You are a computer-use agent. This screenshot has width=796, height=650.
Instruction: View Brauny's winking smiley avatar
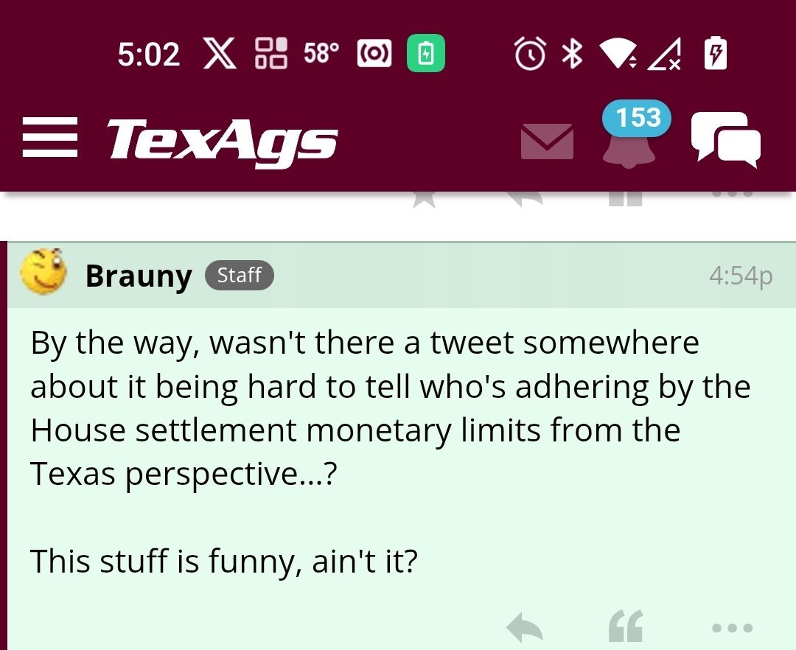coord(43,273)
